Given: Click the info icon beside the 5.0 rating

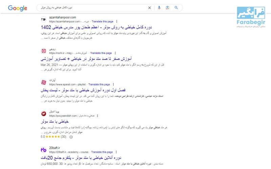Looking at the screenshot, I should tap(71, 137).
